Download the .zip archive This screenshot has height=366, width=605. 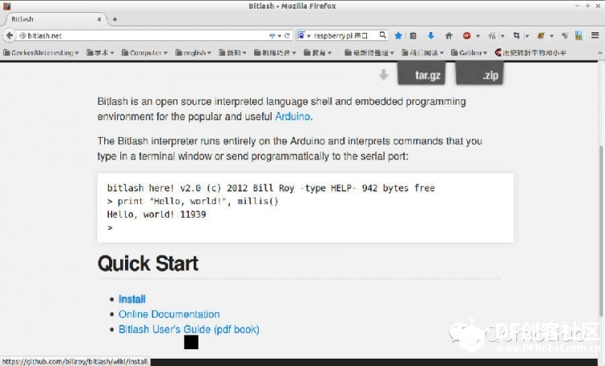[480, 74]
